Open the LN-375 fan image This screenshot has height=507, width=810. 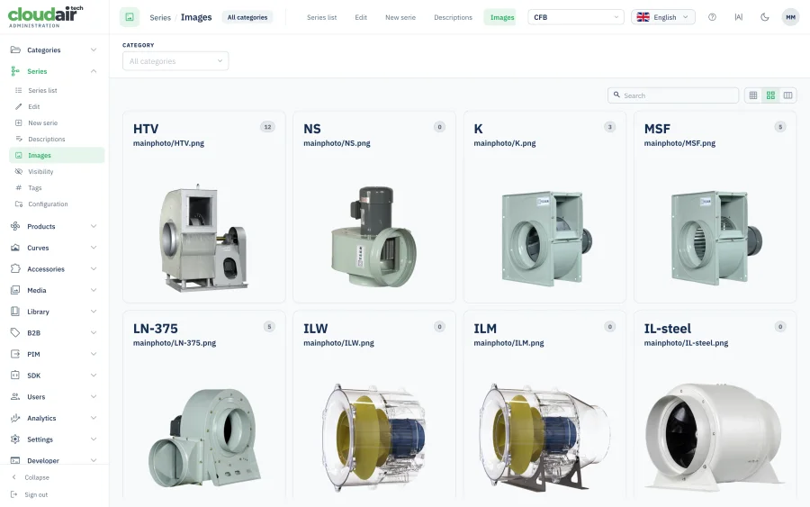(x=204, y=438)
